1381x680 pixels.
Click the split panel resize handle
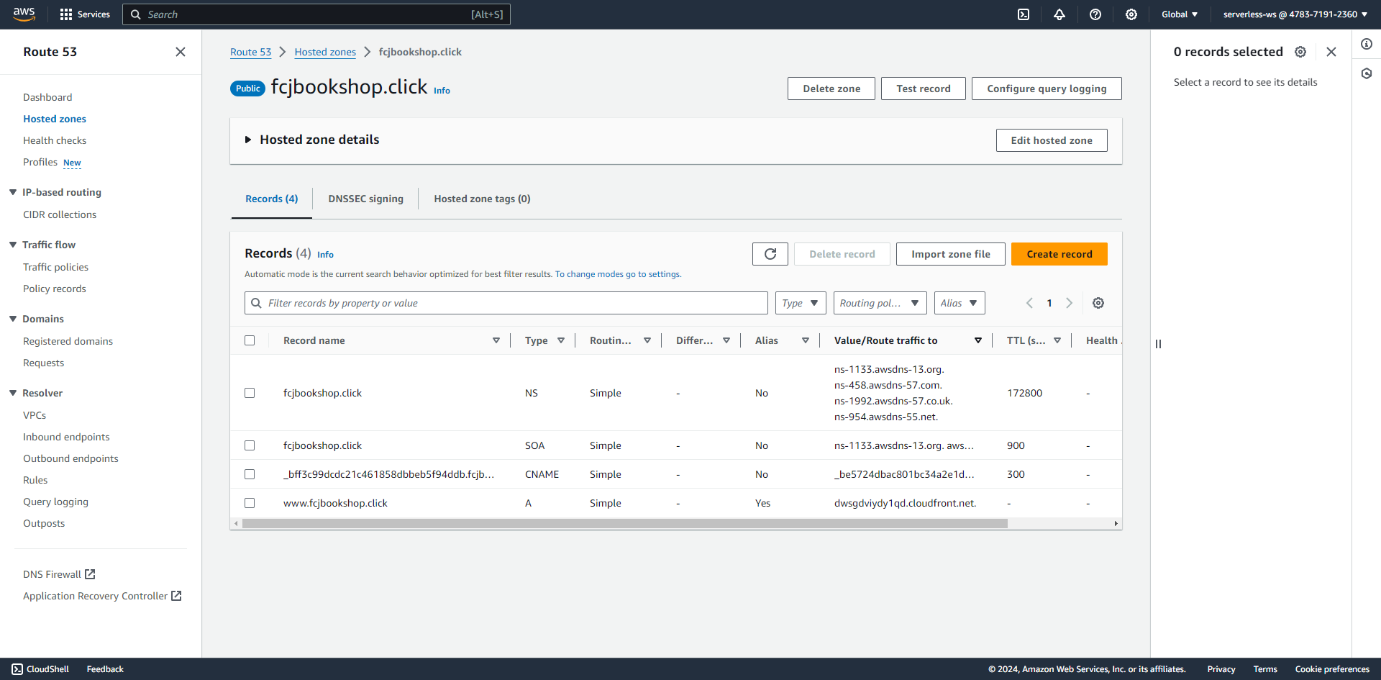[x=1158, y=344]
